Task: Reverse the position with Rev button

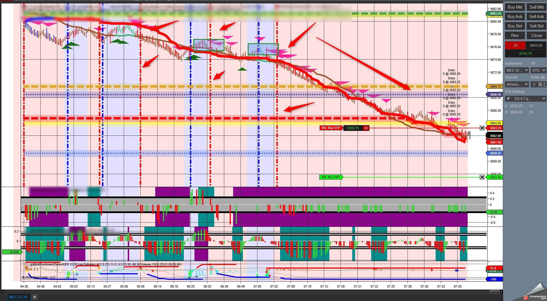Action: coord(515,36)
